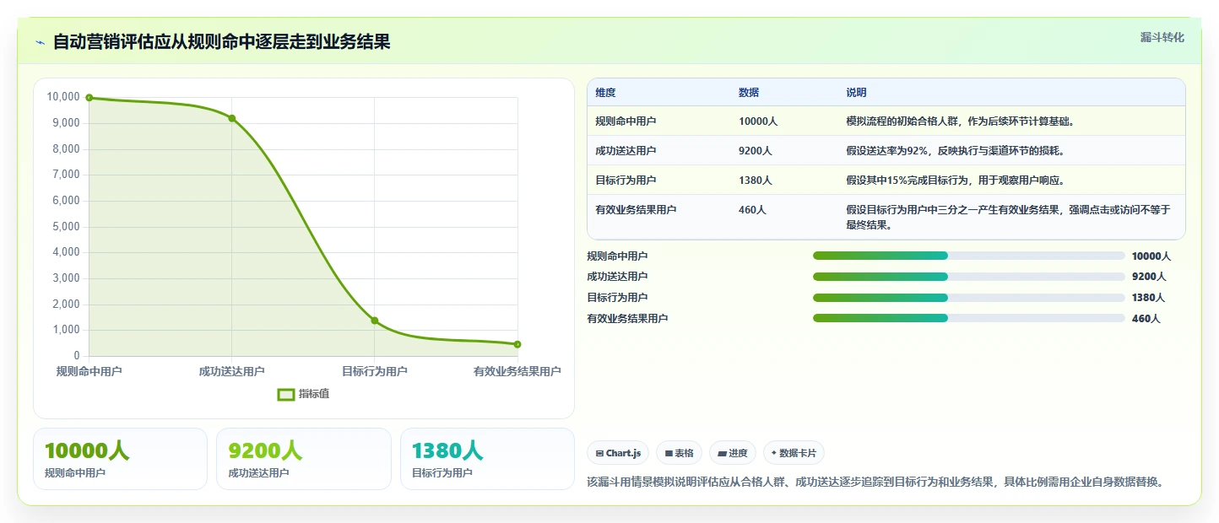Click the 有效业务结果用户 x-axis label
The height and width of the screenshot is (523, 1219).
pos(517,371)
